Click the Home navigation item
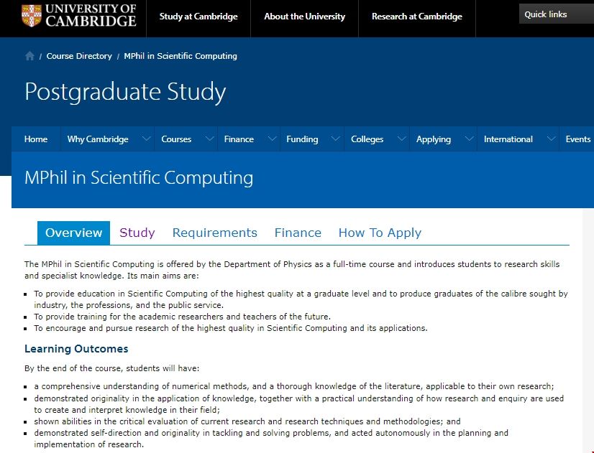This screenshot has height=453, width=594. pos(36,139)
